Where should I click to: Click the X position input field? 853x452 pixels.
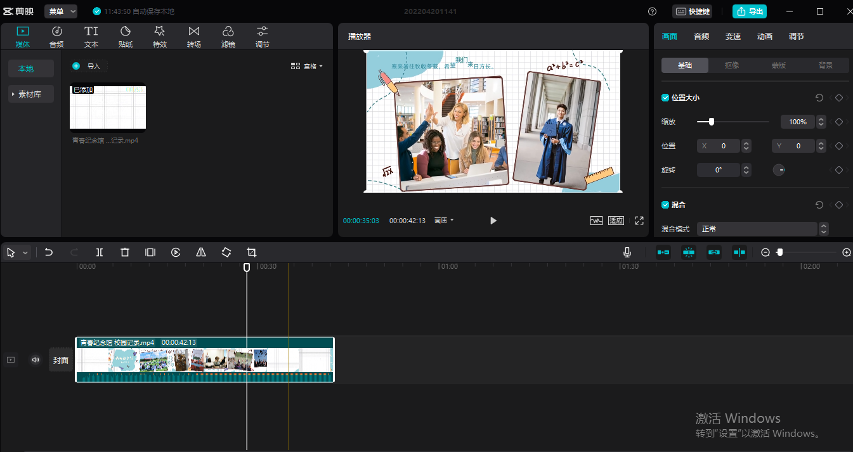(x=719, y=146)
